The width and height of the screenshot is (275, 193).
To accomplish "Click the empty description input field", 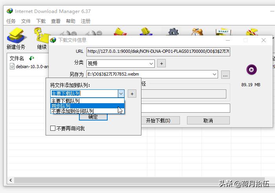I will pyautogui.click(x=185, y=108).
